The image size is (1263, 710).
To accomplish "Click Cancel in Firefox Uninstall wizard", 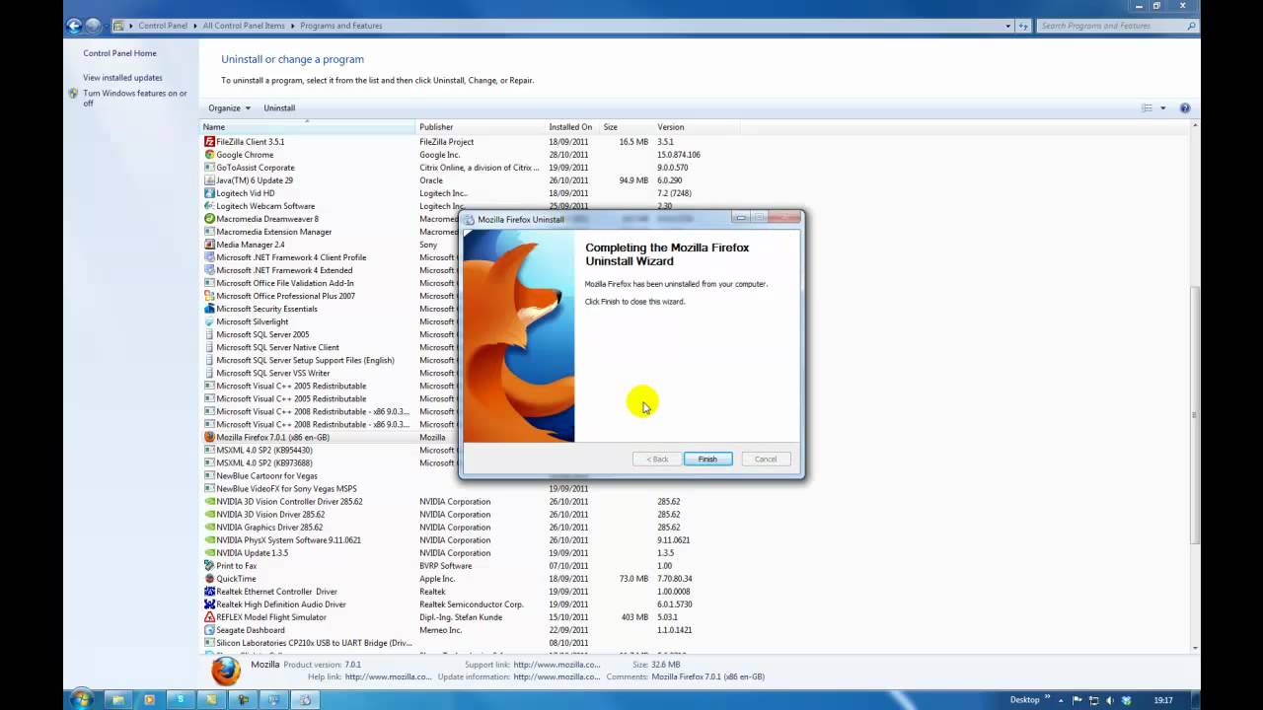I will (x=766, y=459).
